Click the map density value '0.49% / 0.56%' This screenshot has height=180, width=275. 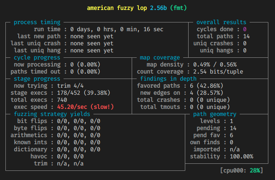tap(215, 64)
